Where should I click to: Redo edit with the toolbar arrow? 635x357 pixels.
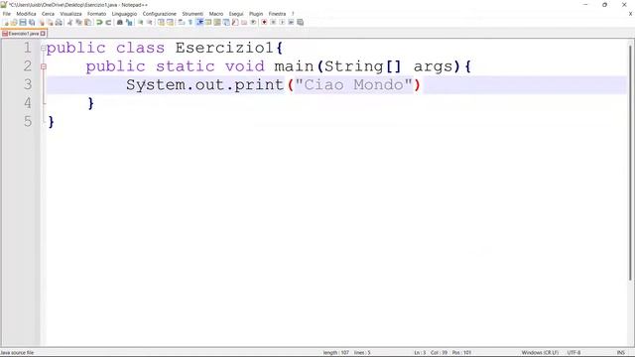point(108,22)
